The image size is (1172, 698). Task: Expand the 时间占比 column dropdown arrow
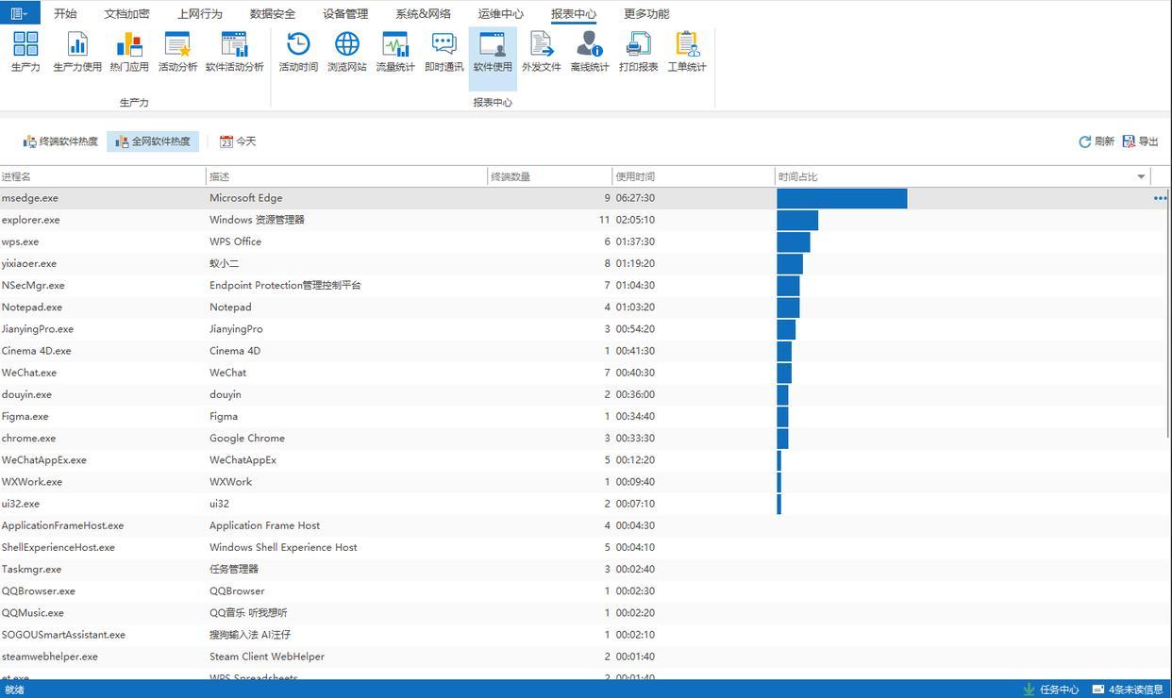pos(1141,176)
